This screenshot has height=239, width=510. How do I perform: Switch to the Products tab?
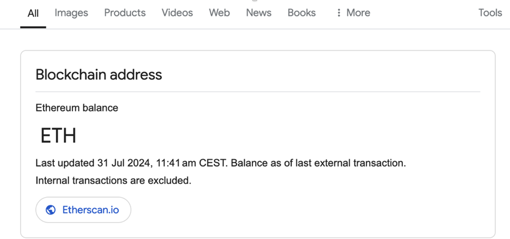(x=125, y=13)
